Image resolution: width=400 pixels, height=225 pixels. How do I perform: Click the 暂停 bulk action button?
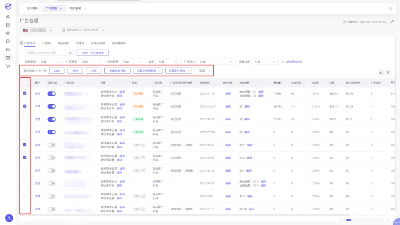coord(75,71)
